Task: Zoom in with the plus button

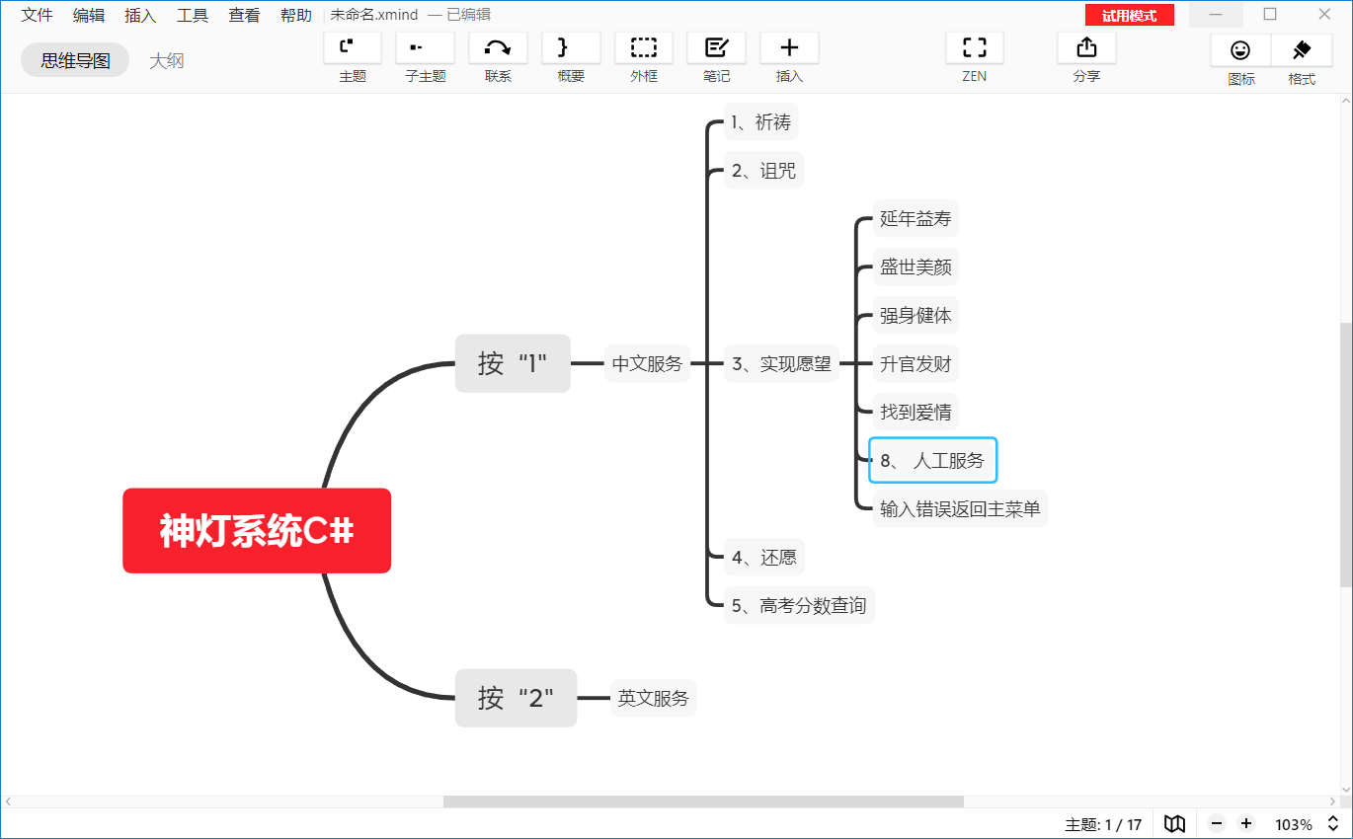Action: (x=1247, y=824)
